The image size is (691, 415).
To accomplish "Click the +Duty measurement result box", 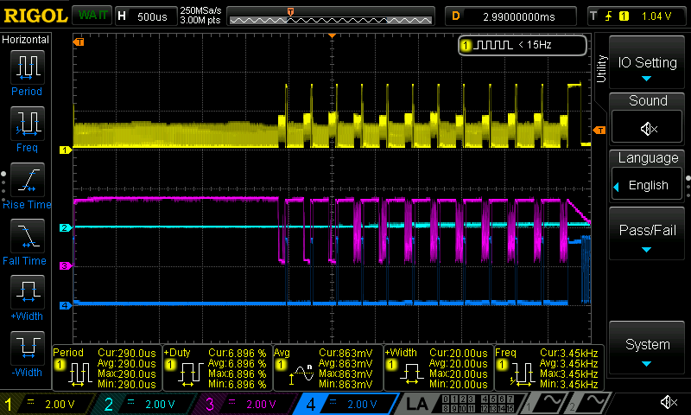I will 217,367.
